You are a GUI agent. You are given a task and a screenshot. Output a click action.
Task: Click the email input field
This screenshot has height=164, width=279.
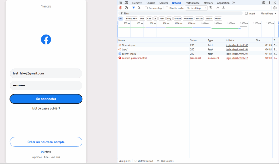tap(46, 73)
